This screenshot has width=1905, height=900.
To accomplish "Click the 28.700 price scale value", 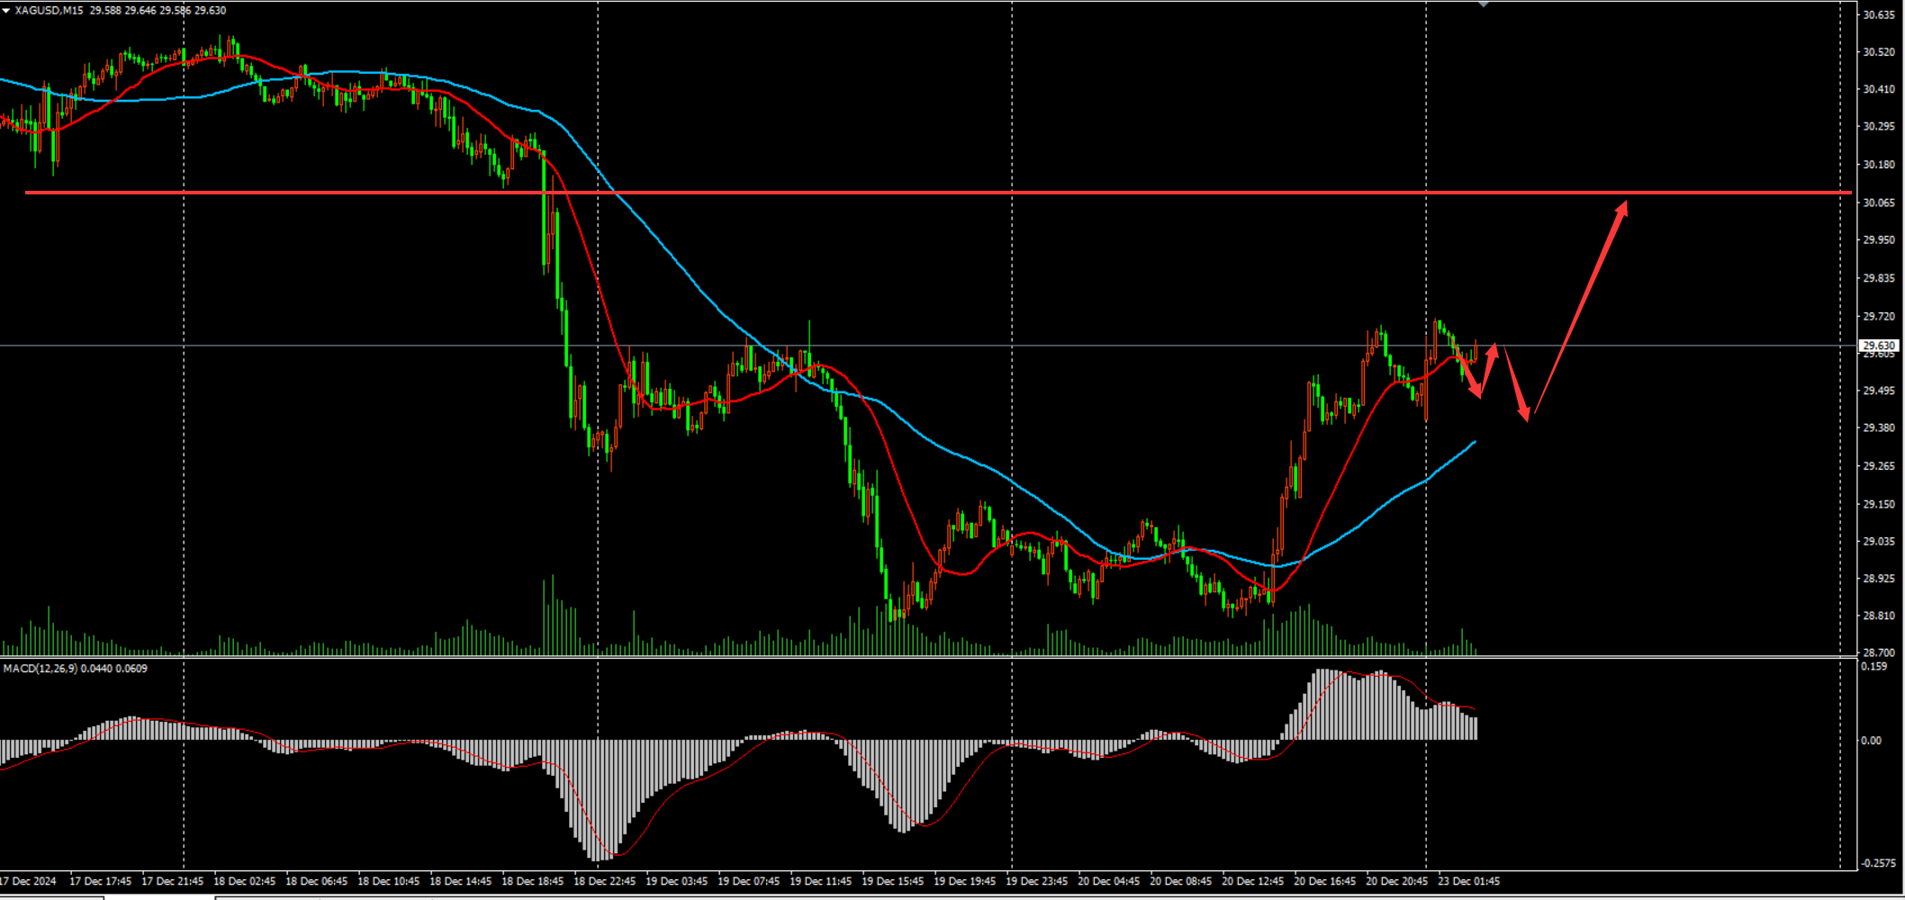I will tap(1879, 652).
